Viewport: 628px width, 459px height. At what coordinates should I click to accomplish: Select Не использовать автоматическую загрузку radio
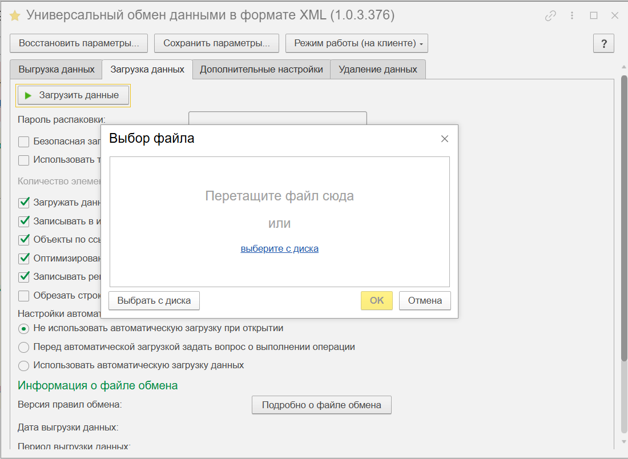click(23, 328)
